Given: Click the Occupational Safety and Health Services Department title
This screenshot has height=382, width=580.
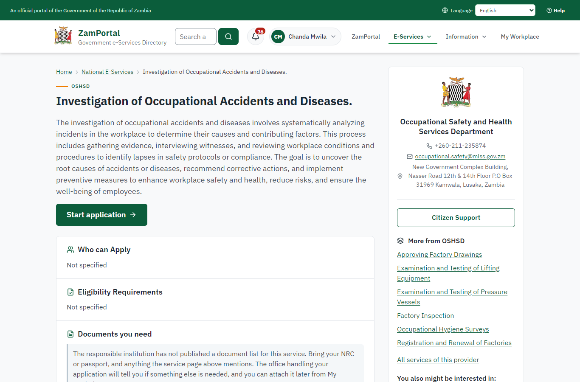Looking at the screenshot, I should click(x=456, y=126).
